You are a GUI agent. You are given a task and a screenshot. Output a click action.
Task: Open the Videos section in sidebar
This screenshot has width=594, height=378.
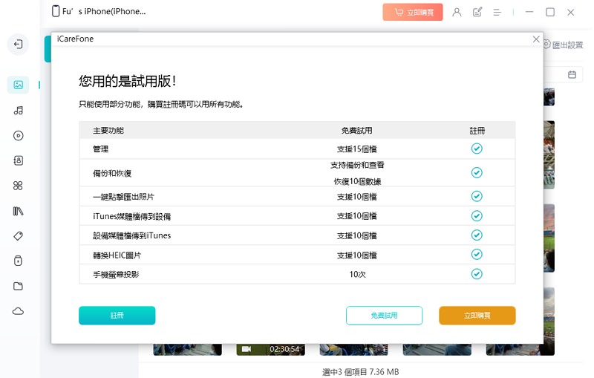[18, 136]
